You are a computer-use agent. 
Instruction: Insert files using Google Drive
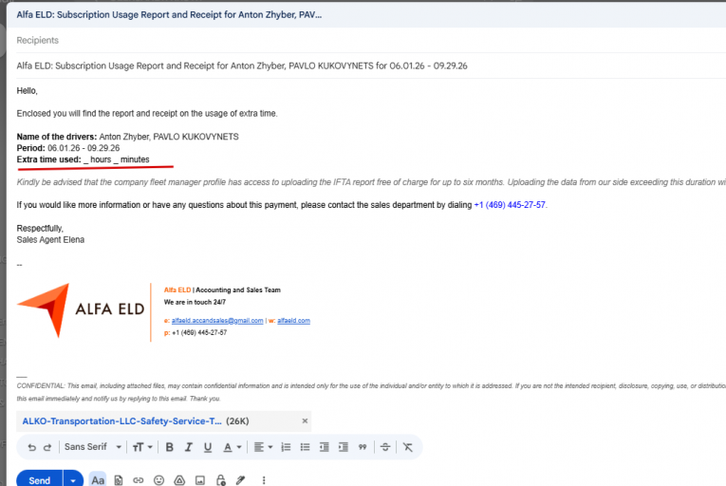(179, 480)
